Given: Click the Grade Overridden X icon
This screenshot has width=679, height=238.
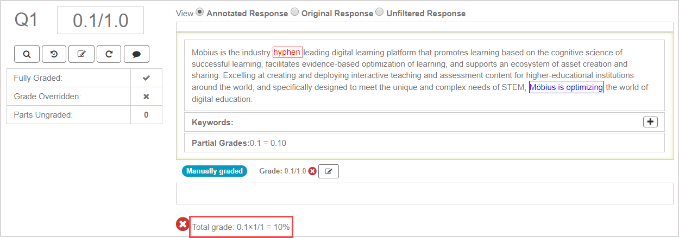Looking at the screenshot, I should tap(146, 97).
